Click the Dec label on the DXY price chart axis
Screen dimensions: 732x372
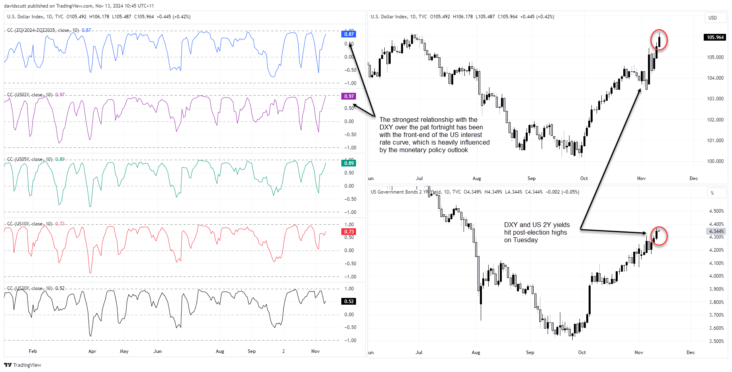694,178
